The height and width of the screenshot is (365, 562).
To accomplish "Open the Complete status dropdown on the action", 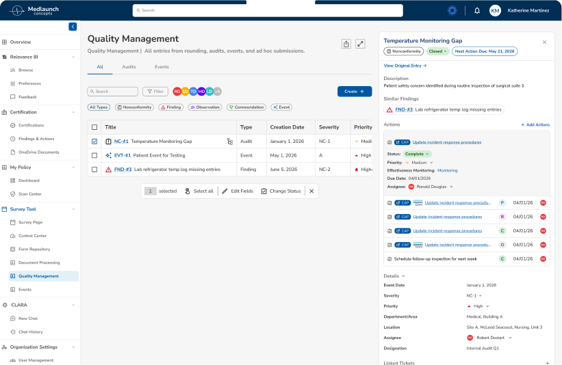I will (x=417, y=154).
